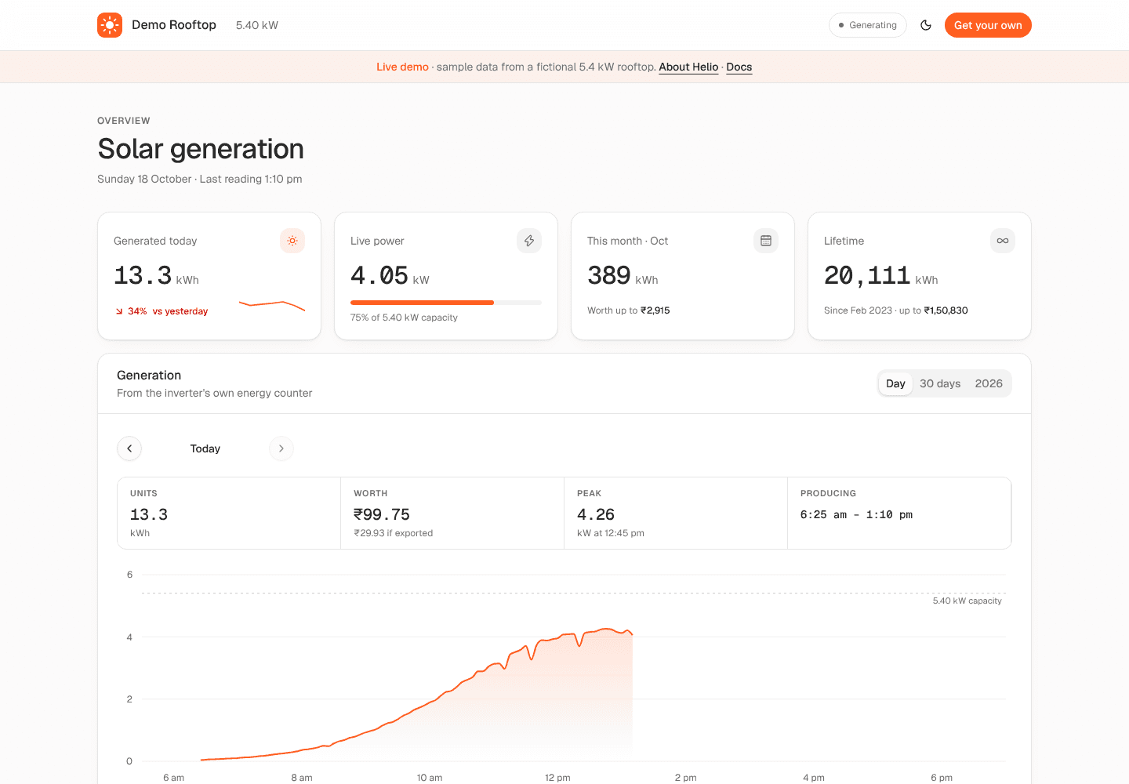Go to previous day with left chevron

point(129,448)
